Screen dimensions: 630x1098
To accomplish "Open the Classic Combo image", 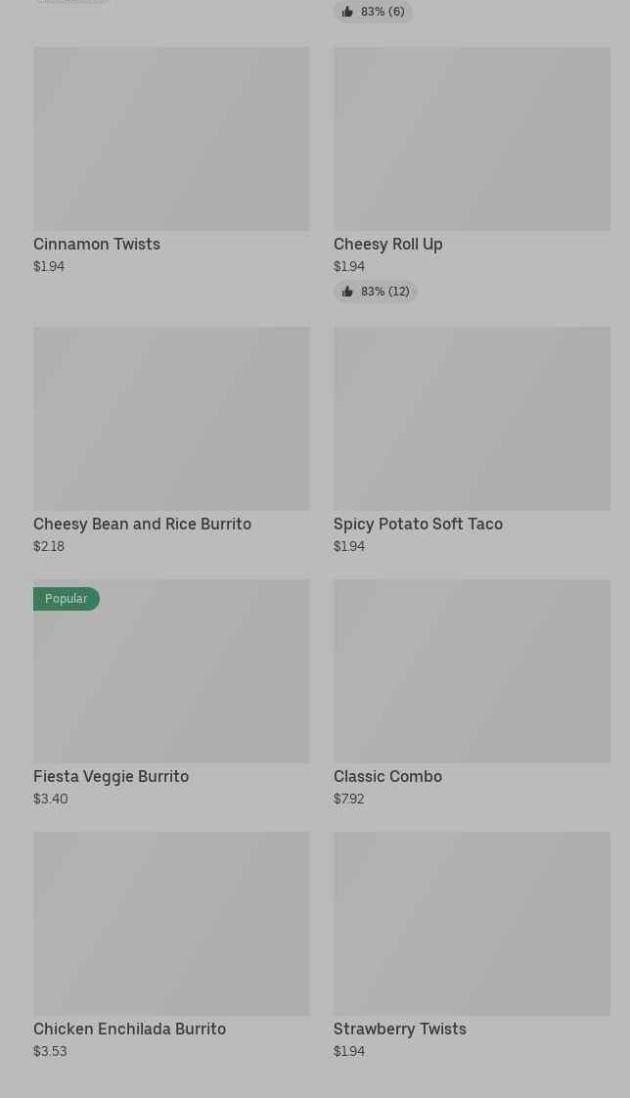I will click(472, 671).
